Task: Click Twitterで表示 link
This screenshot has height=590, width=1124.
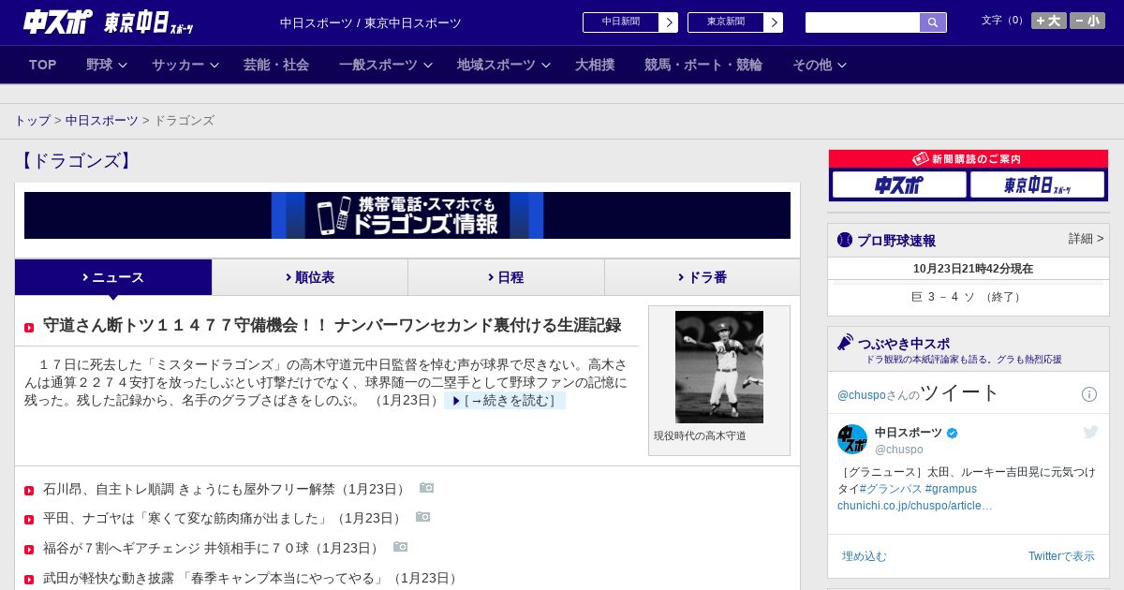Action: (1061, 556)
